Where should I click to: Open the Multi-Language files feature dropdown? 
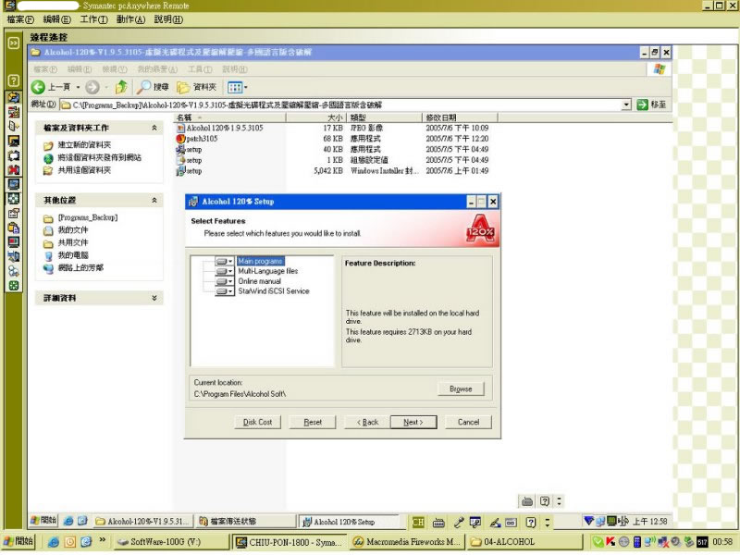pos(225,271)
